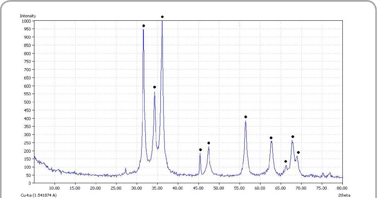The height and width of the screenshot is (198, 377).
Task: Select the peak marker dot near 34.3 degrees
Action: click(154, 87)
